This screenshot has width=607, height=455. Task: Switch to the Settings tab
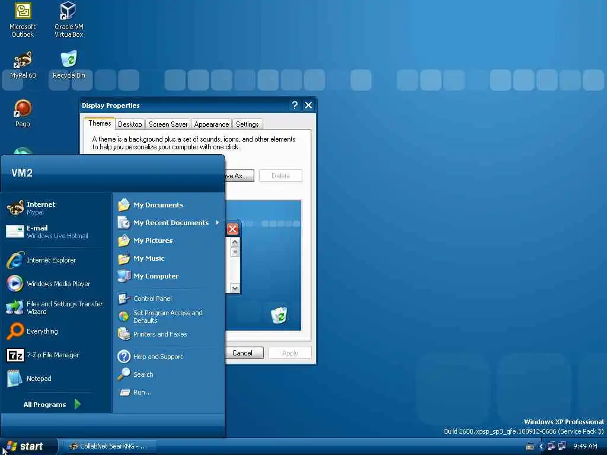247,124
